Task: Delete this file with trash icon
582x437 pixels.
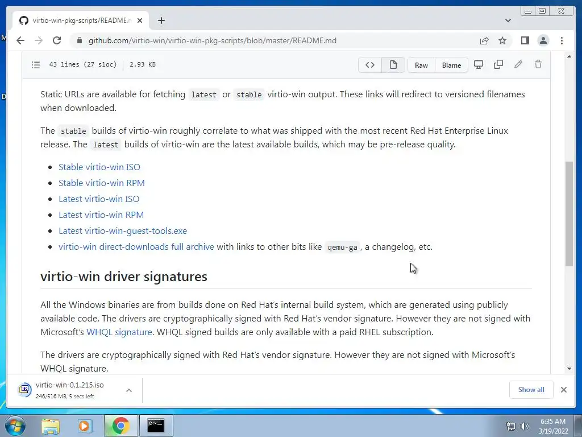Action: (x=538, y=65)
